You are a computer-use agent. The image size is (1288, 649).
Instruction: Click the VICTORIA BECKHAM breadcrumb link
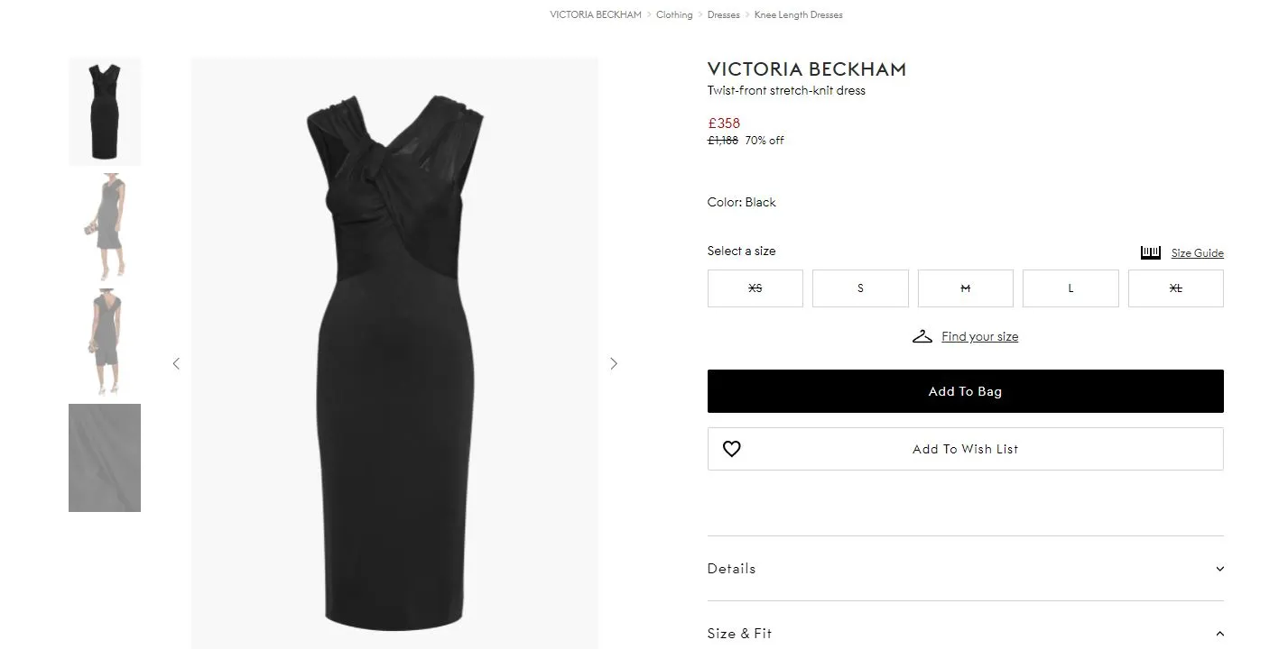pyautogui.click(x=595, y=14)
